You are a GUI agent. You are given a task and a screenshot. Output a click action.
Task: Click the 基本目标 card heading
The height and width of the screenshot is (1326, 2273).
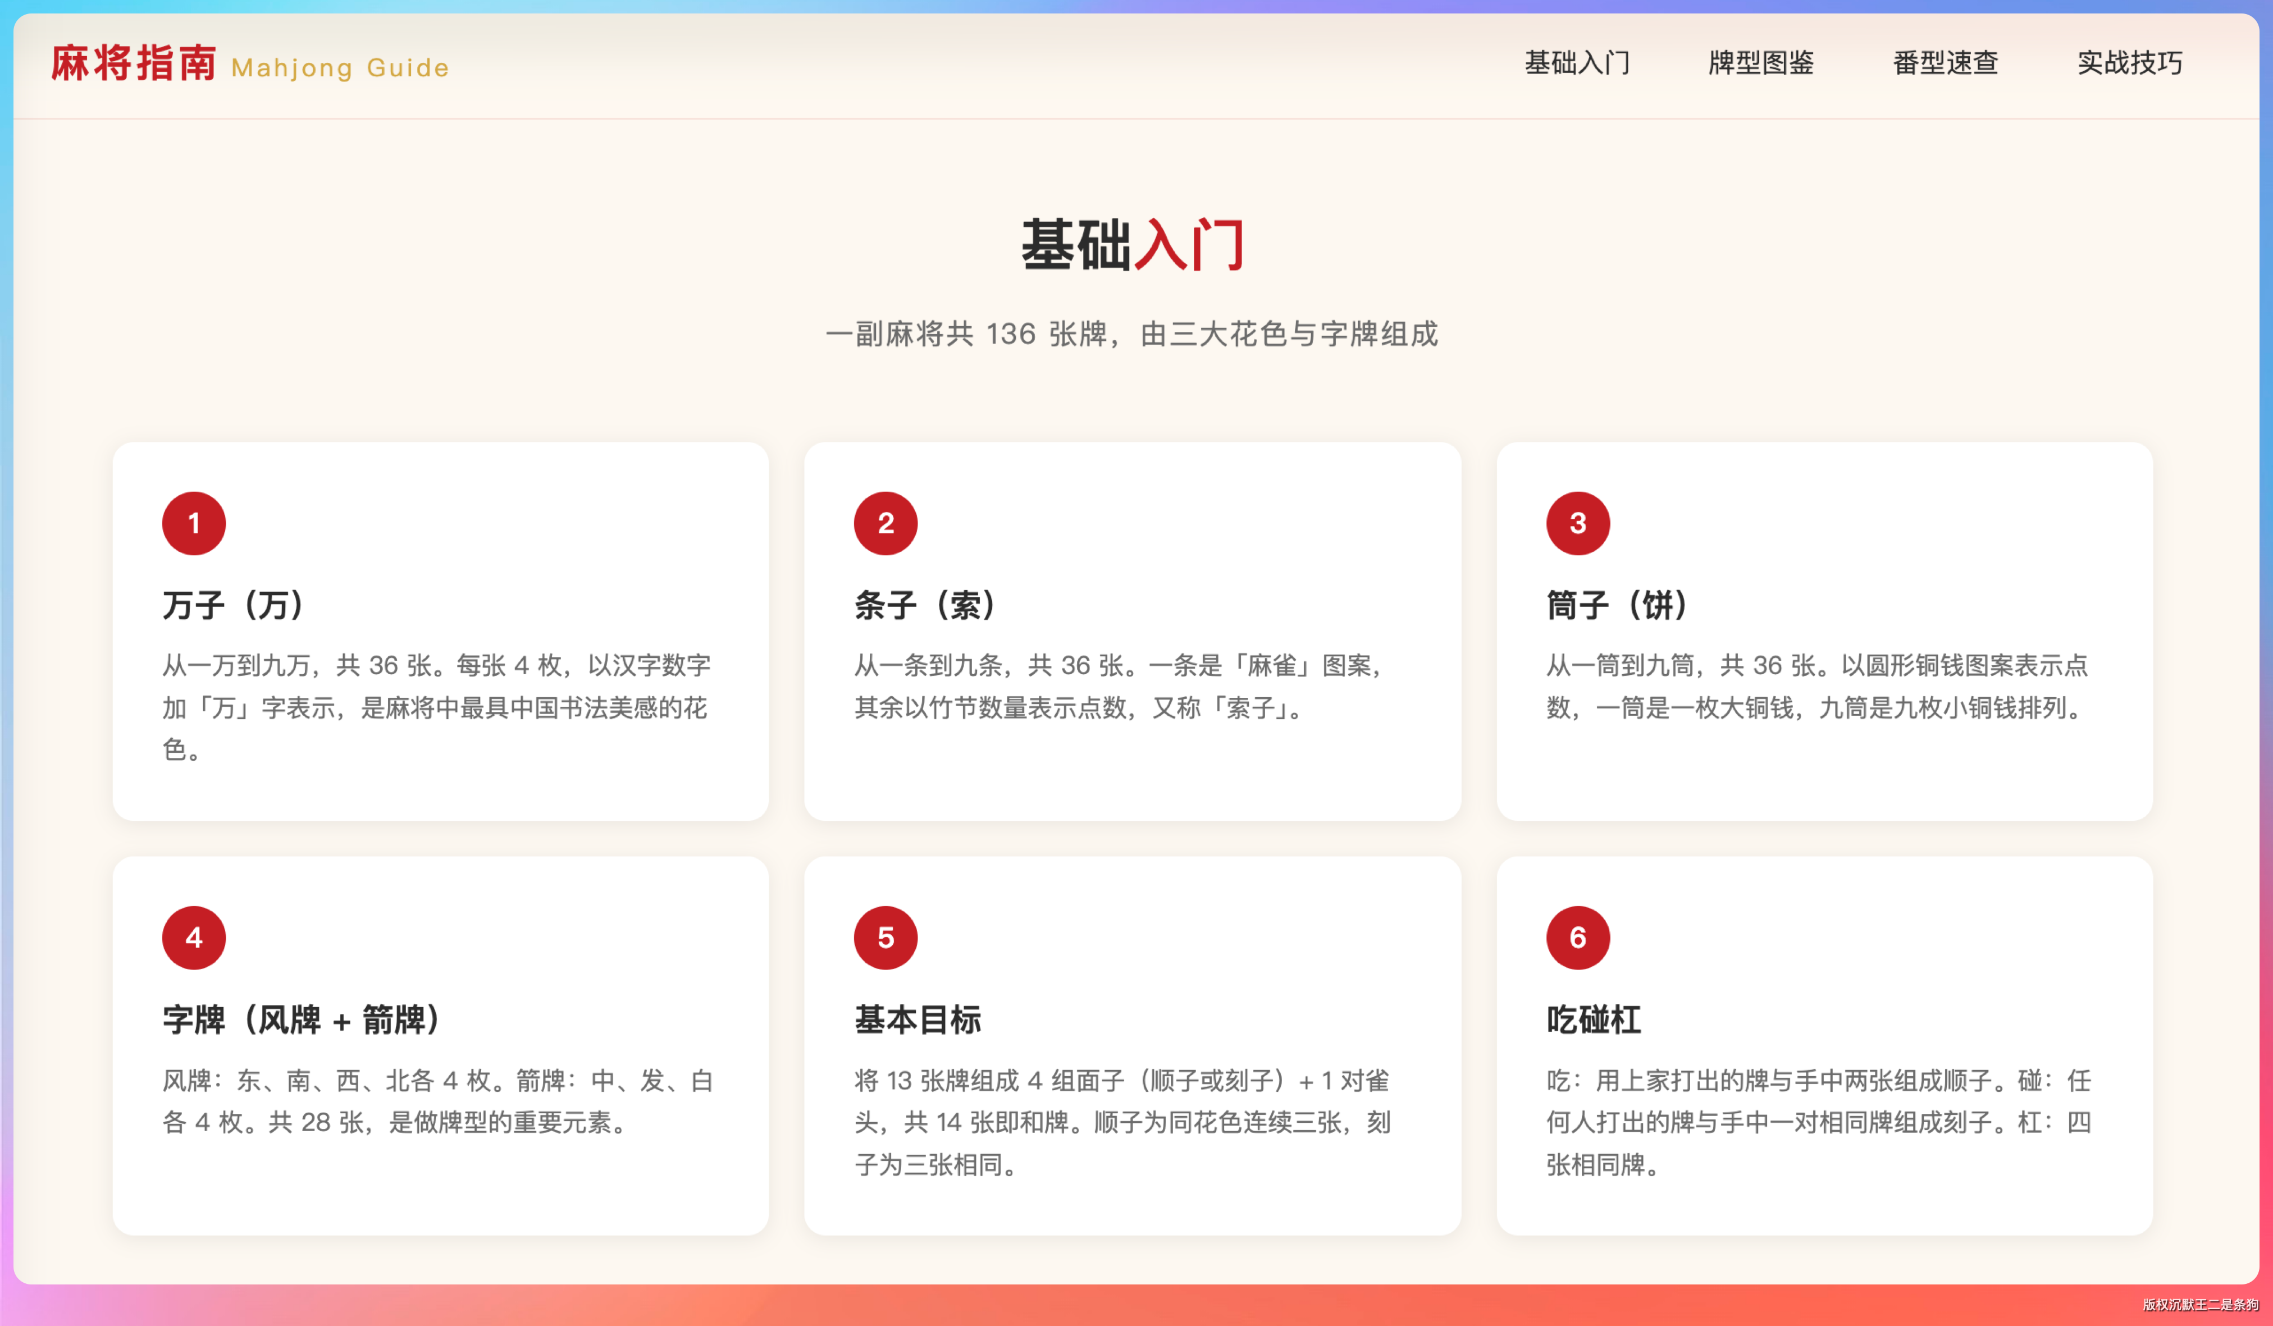pos(918,1020)
